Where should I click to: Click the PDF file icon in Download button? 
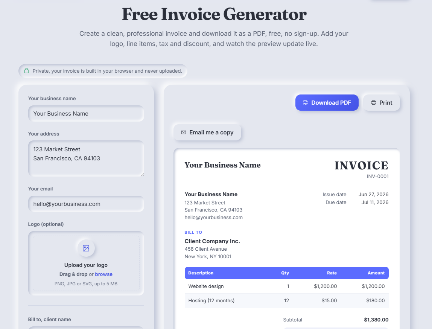[306, 102]
